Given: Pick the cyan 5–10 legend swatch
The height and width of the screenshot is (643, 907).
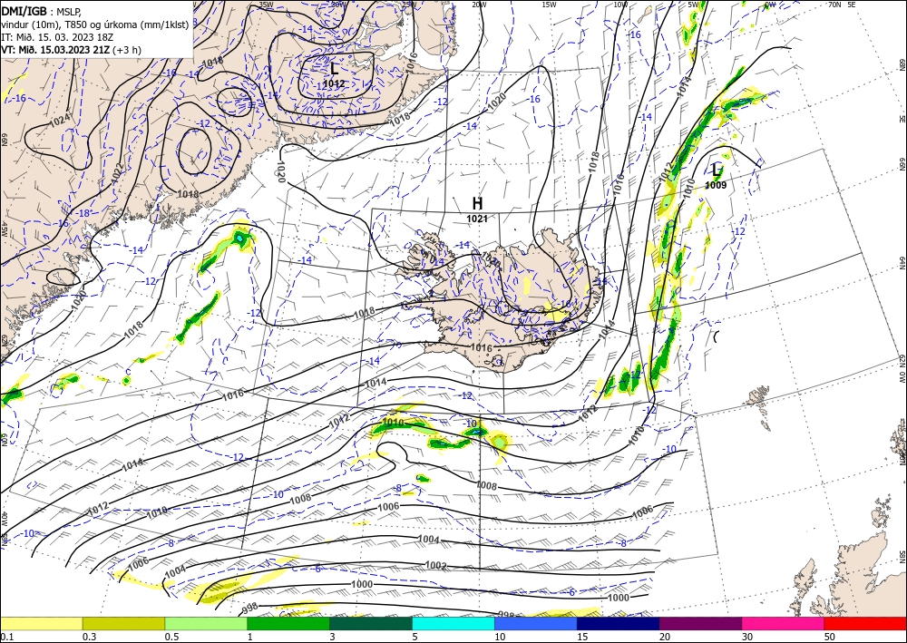Looking at the screenshot, I should click(x=453, y=623).
